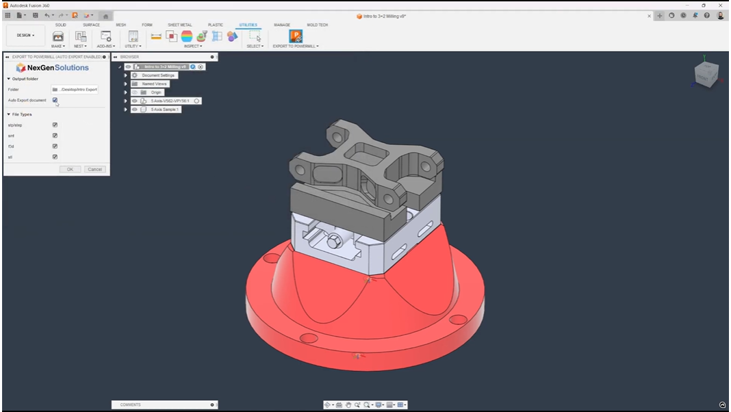Hide the Intro to 3+2 Milling root component
The image size is (731, 412).
128,66
